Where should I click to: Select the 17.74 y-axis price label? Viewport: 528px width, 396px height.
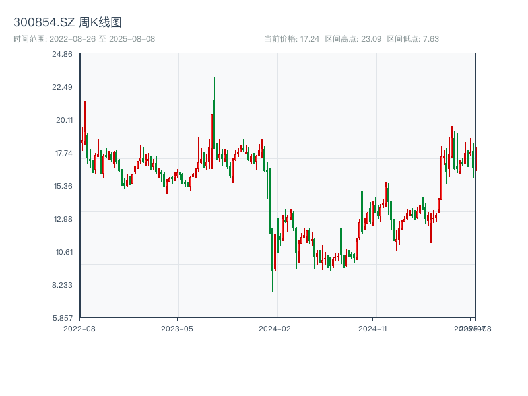pyautogui.click(x=63, y=153)
